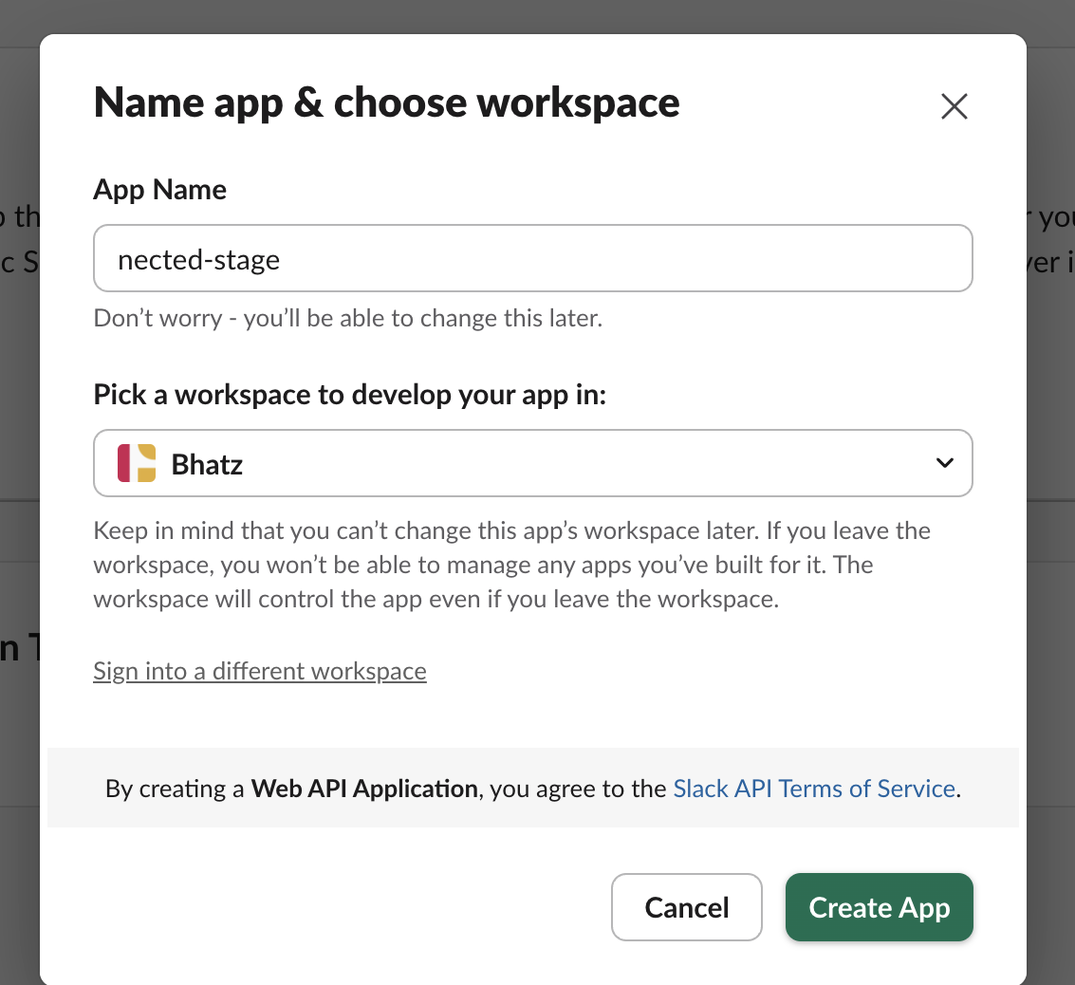Click 'Sign into a different workspace' link
The image size is (1075, 985).
[x=260, y=671]
